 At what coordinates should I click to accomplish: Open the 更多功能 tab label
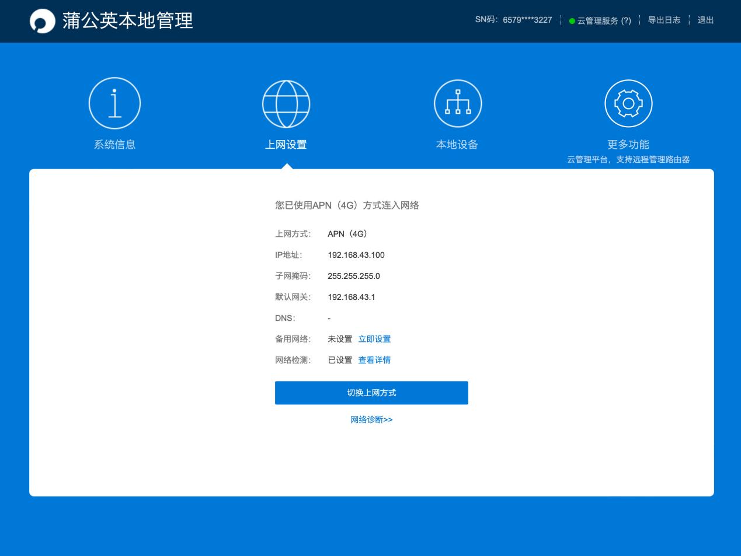628,145
